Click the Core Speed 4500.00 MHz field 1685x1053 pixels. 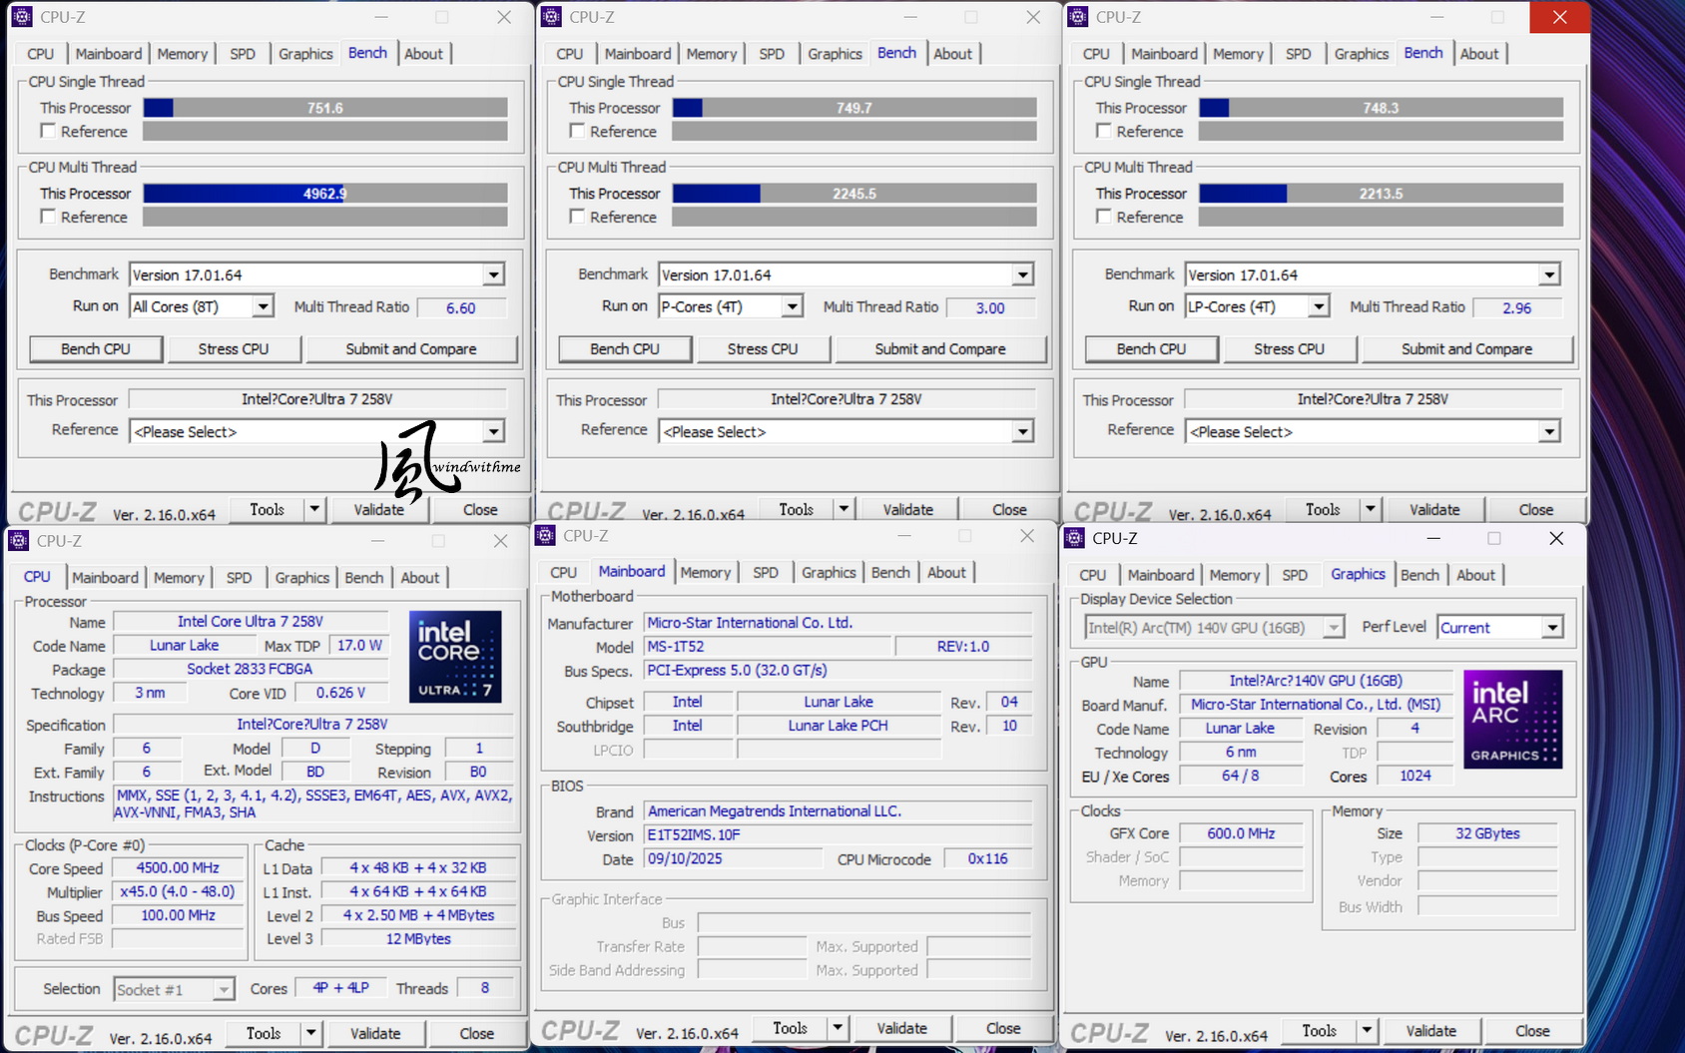pos(178,868)
